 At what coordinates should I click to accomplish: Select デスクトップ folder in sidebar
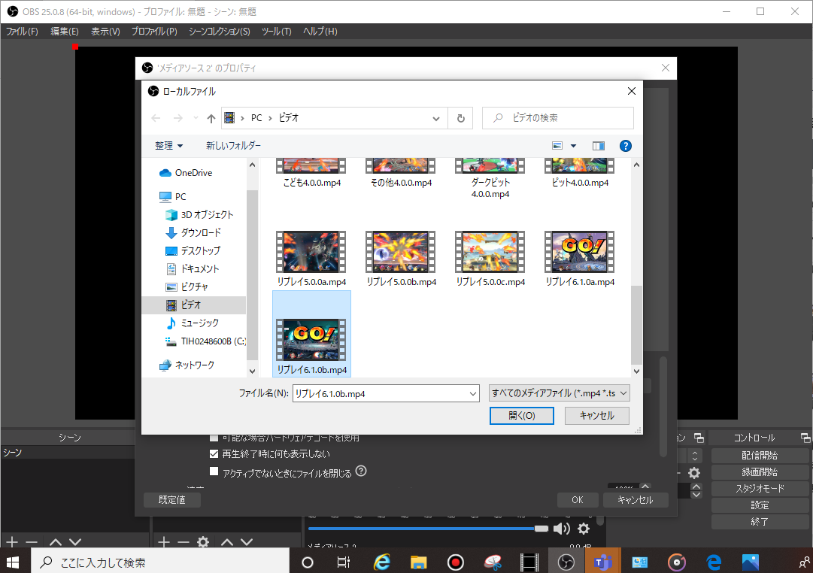[x=193, y=250]
